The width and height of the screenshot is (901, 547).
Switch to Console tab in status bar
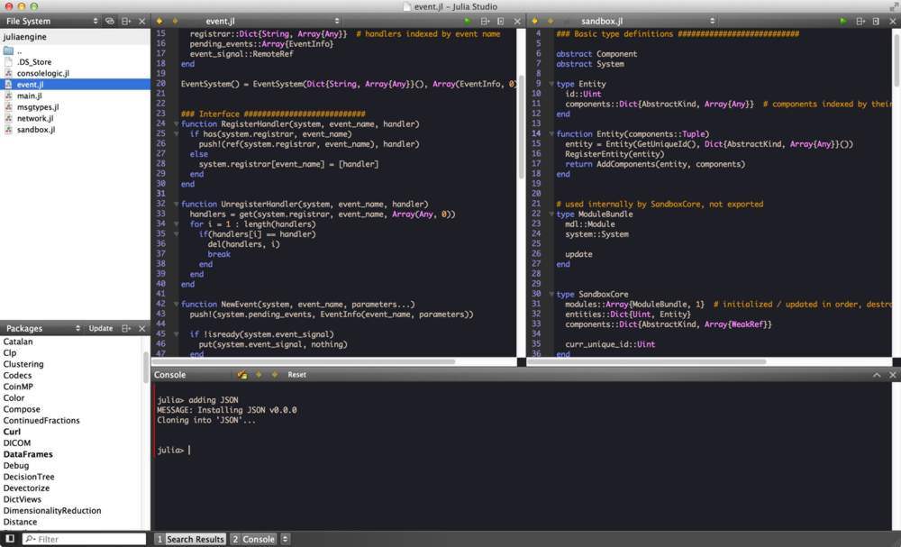(x=253, y=539)
